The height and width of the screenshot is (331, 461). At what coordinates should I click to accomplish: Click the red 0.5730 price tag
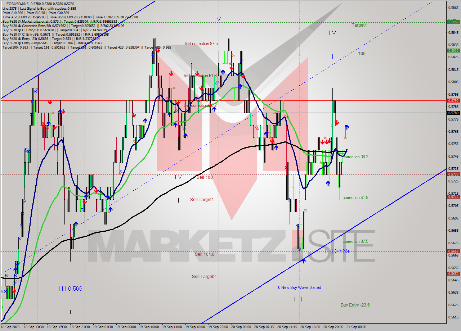[x=453, y=174]
